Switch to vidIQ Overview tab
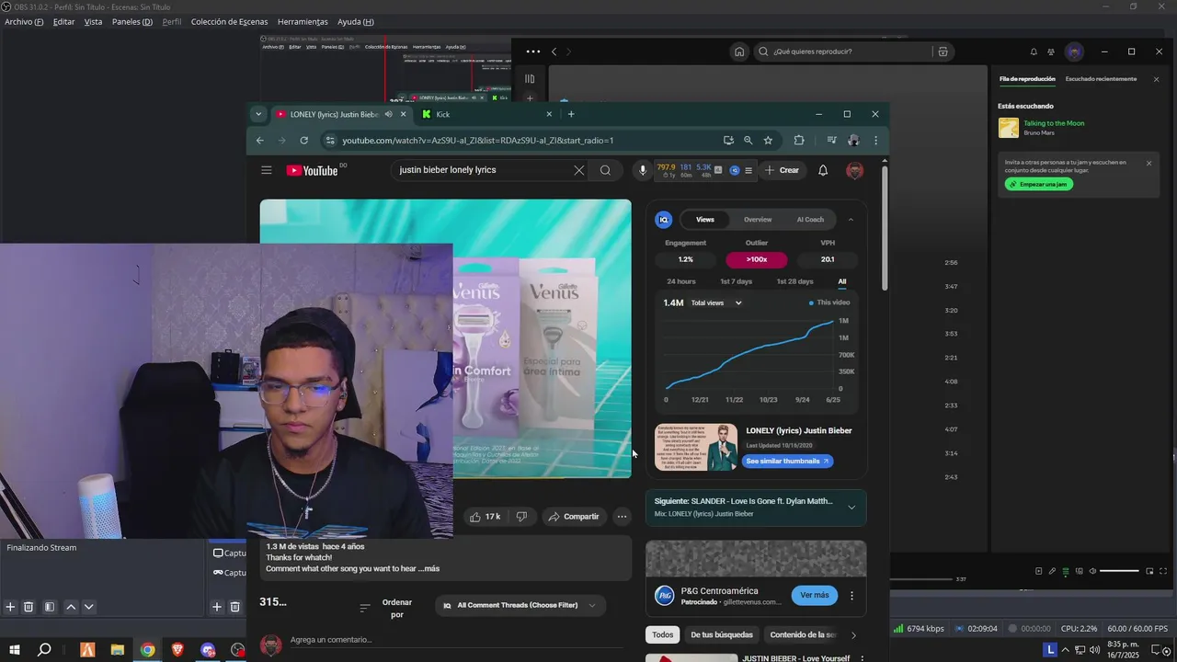1177x662 pixels. click(758, 220)
